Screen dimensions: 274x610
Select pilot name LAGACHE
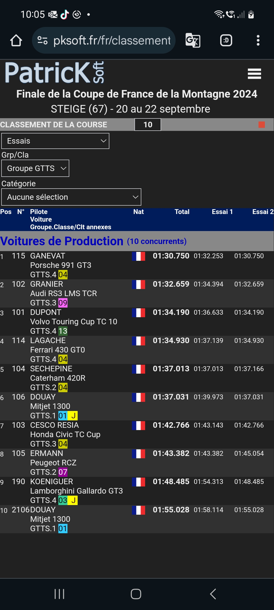(48, 341)
